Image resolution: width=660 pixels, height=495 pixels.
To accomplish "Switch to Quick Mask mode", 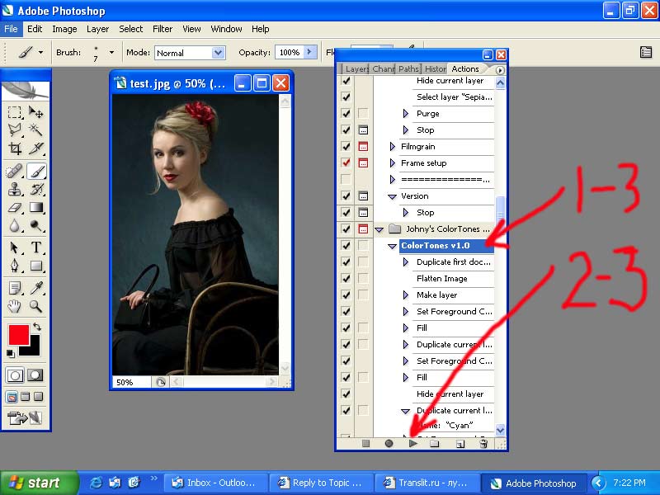I will click(x=35, y=375).
